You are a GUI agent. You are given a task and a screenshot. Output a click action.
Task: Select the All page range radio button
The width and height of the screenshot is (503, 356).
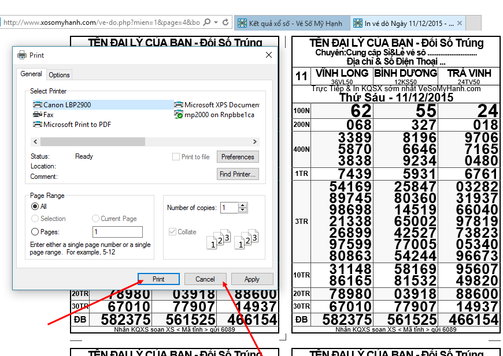(35, 207)
